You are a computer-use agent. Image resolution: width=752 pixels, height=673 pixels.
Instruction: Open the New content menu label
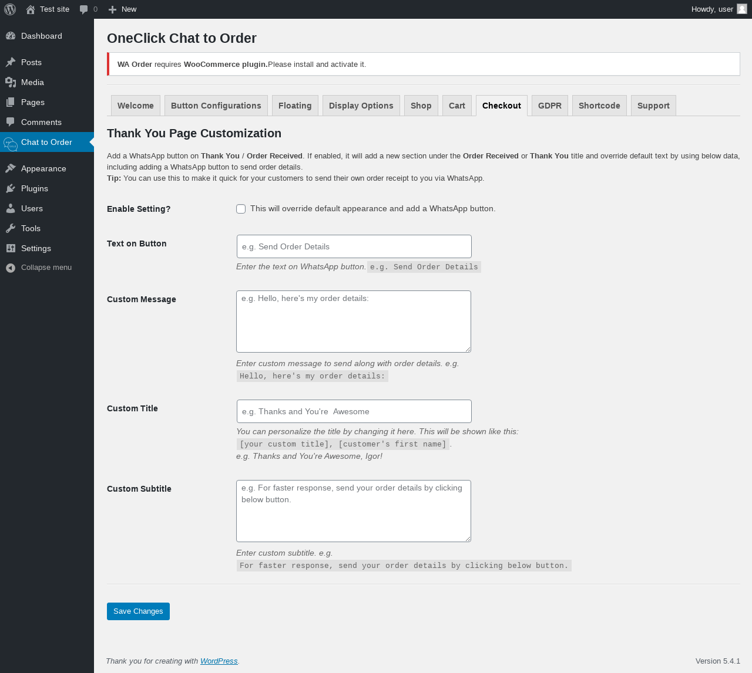point(129,9)
